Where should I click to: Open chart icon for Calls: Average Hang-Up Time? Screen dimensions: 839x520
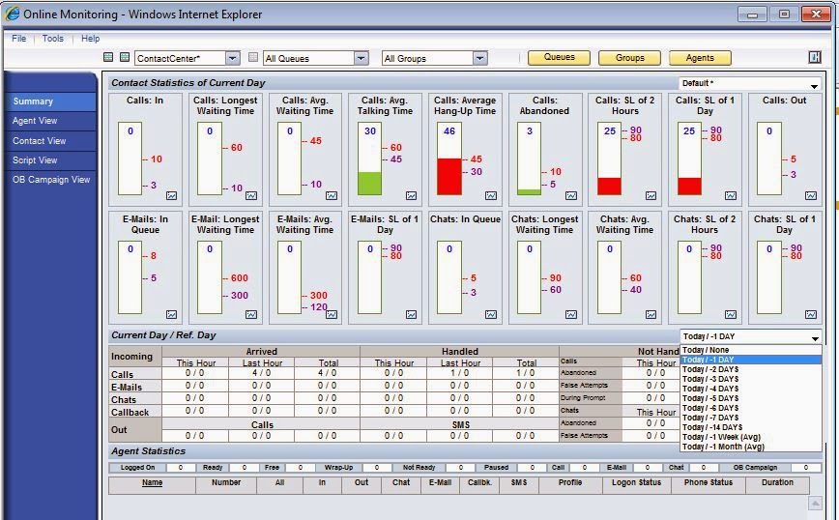click(x=491, y=196)
